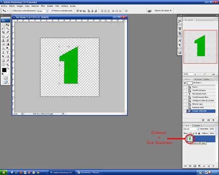Click the layer style fx icon
The width and height of the screenshot is (219, 175).
tap(190, 166)
